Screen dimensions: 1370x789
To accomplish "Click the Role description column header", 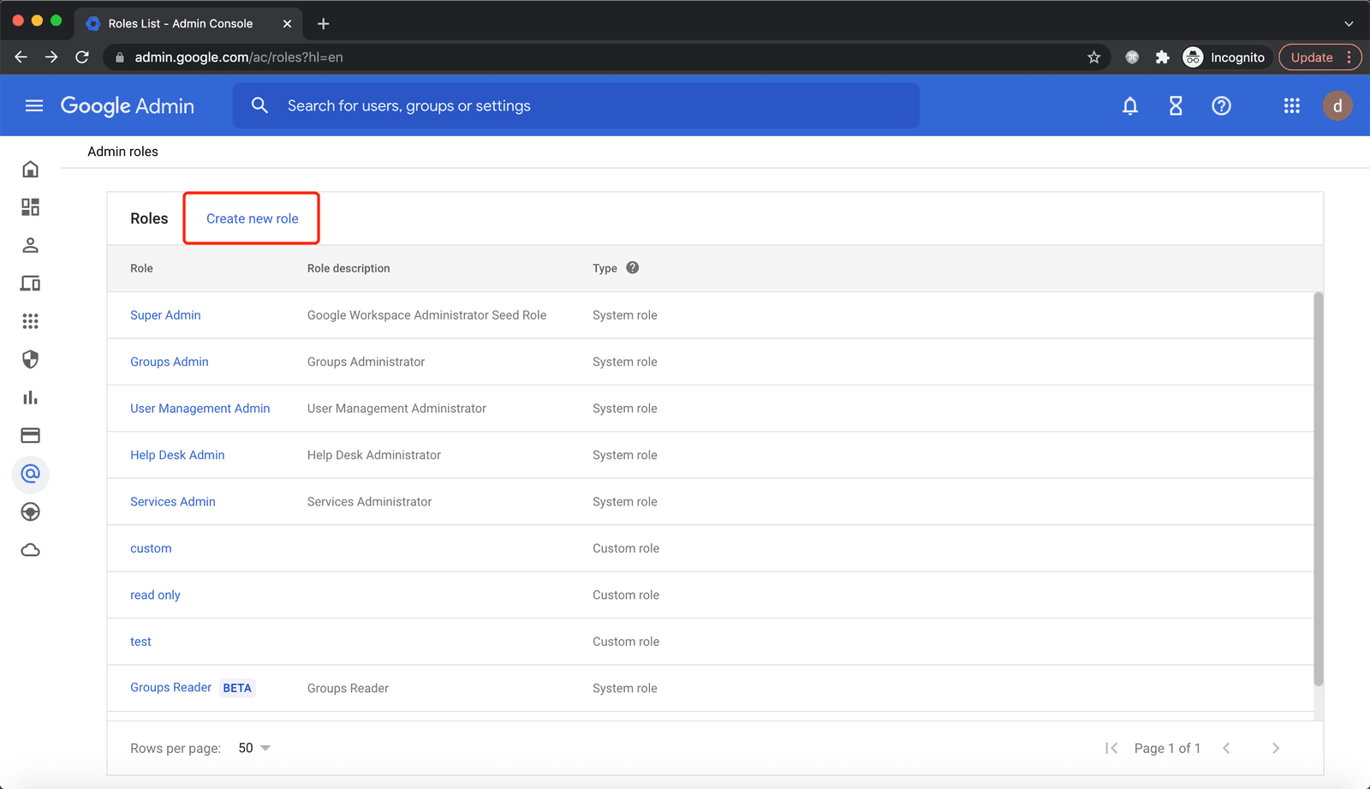I will pyautogui.click(x=348, y=268).
